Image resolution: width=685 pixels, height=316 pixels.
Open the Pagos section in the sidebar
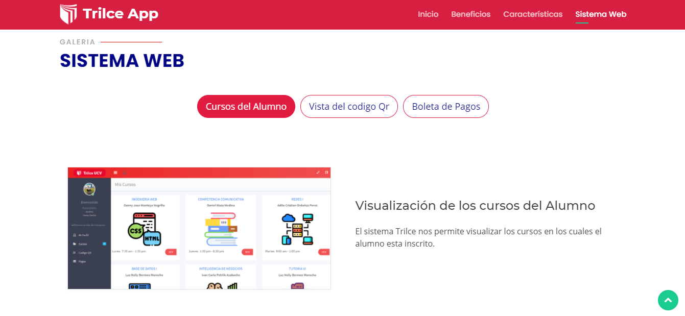click(x=74, y=261)
